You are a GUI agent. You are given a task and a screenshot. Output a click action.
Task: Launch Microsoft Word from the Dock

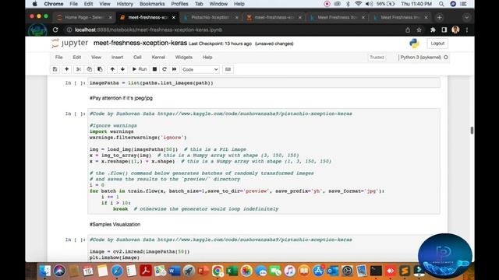(175, 271)
